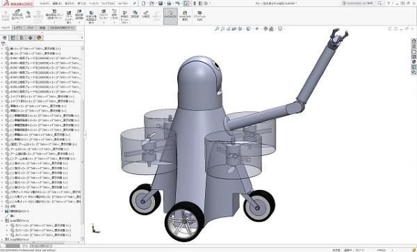Switch to the PropertyManager panel tab icon
Image resolution: width=417 pixels, height=252 pixels.
[13, 38]
